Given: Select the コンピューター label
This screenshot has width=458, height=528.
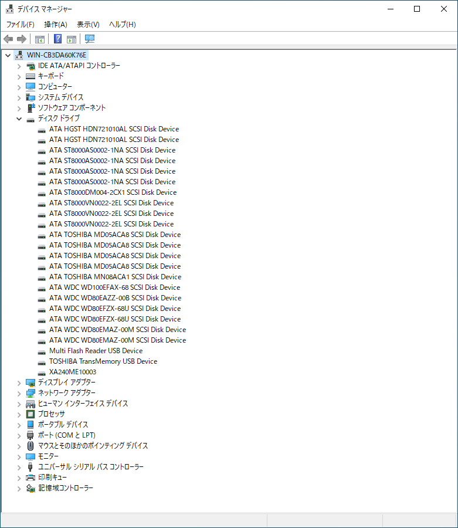Looking at the screenshot, I should (55, 87).
